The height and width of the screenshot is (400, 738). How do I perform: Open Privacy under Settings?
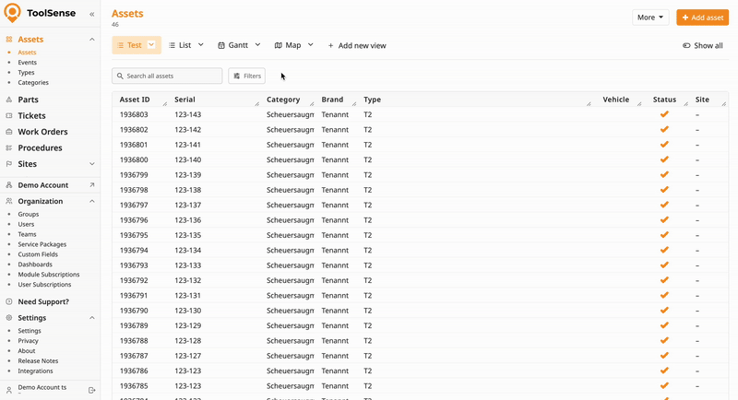tap(28, 341)
